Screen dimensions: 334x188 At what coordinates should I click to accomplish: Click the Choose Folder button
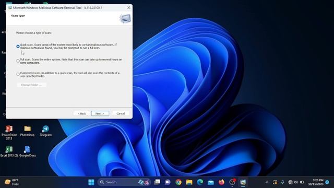(31, 85)
